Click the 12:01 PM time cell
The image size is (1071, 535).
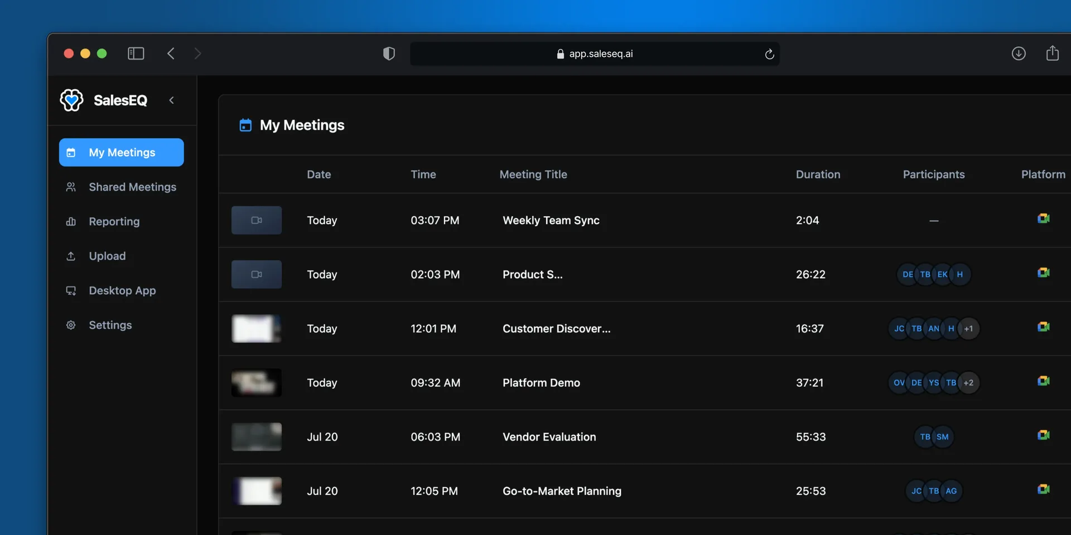click(433, 328)
